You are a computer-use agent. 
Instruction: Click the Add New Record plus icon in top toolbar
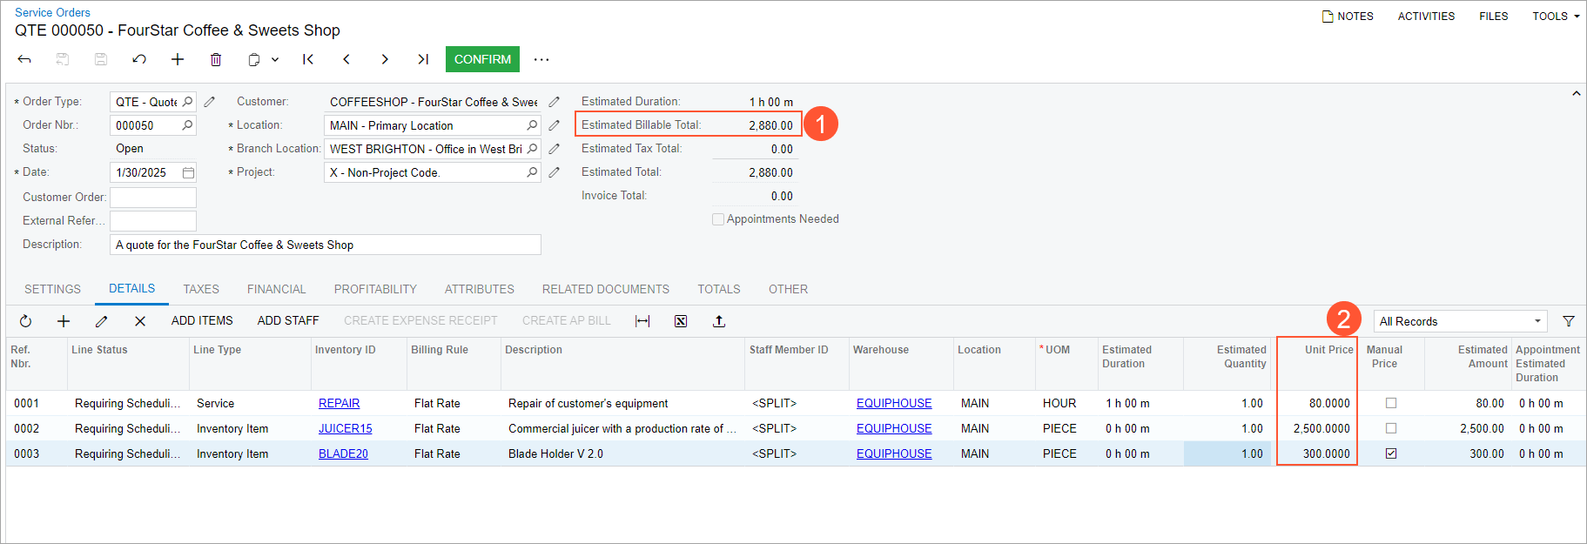coord(178,59)
